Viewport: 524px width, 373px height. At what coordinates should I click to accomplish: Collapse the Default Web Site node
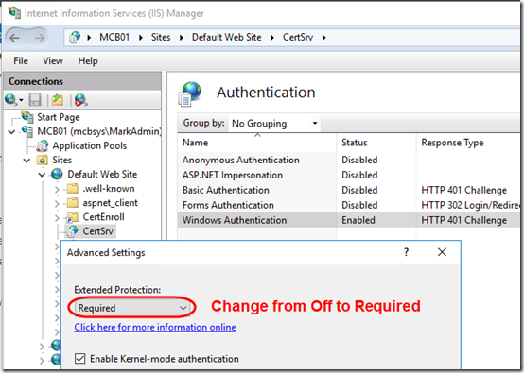pos(42,175)
